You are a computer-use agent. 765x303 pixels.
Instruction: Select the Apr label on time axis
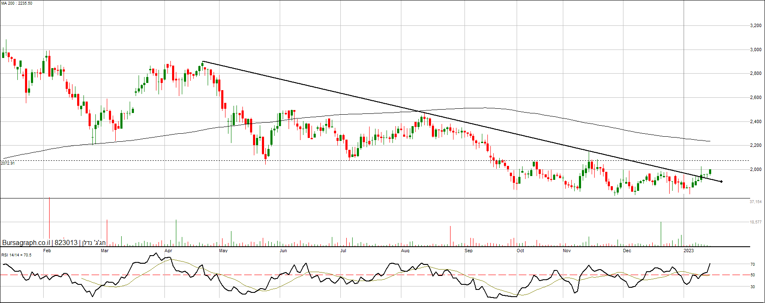[168, 251]
